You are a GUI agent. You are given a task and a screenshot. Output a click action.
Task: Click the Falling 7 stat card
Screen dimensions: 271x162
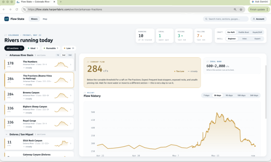click(x=203, y=36)
